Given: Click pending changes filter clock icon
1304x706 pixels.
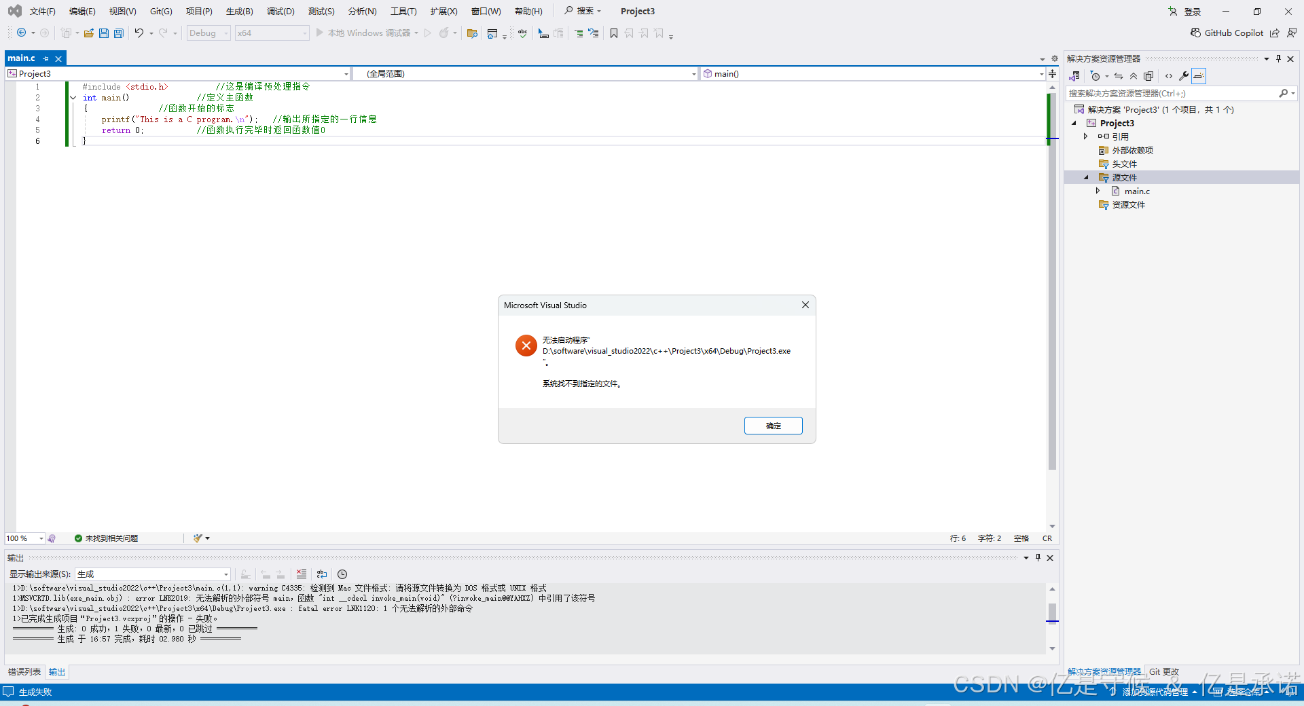Looking at the screenshot, I should (1095, 76).
